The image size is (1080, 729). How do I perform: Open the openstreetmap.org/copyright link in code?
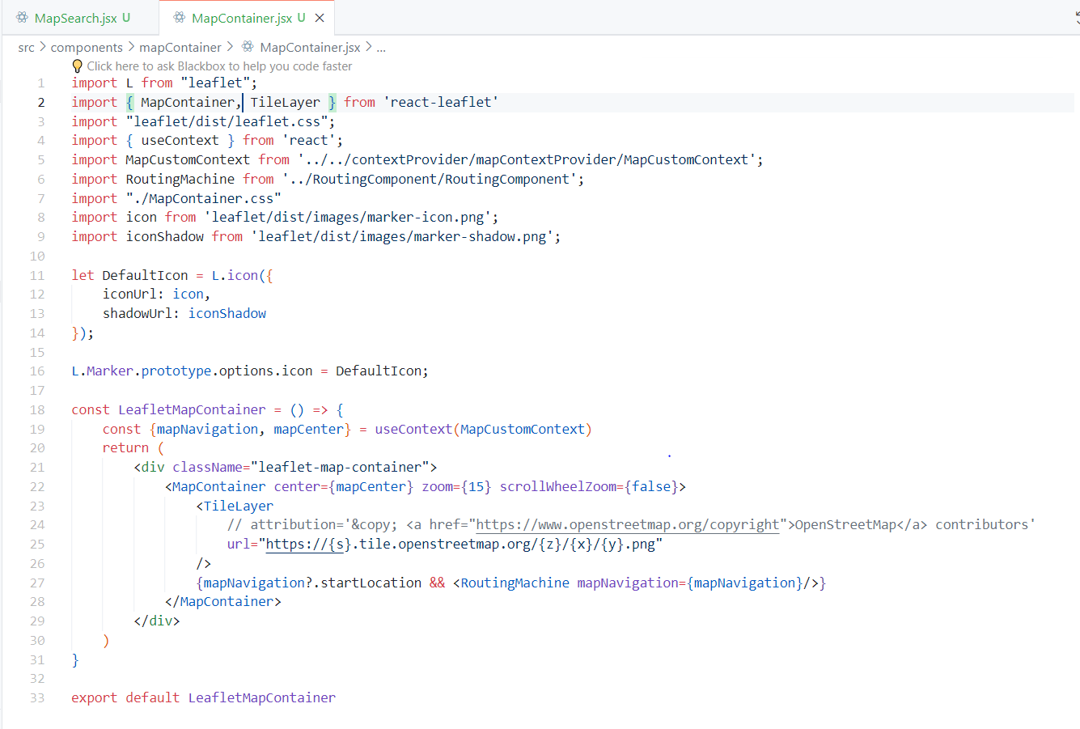[627, 525]
